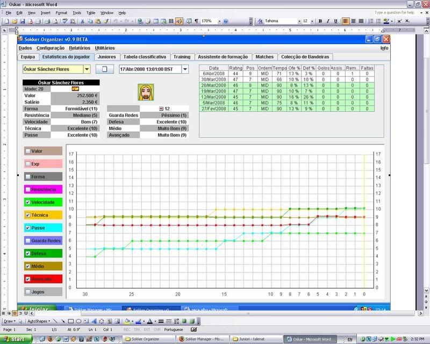Viewport: 430px width, 344px height.
Task: Open the font size 12 dropdown
Action: click(x=312, y=21)
